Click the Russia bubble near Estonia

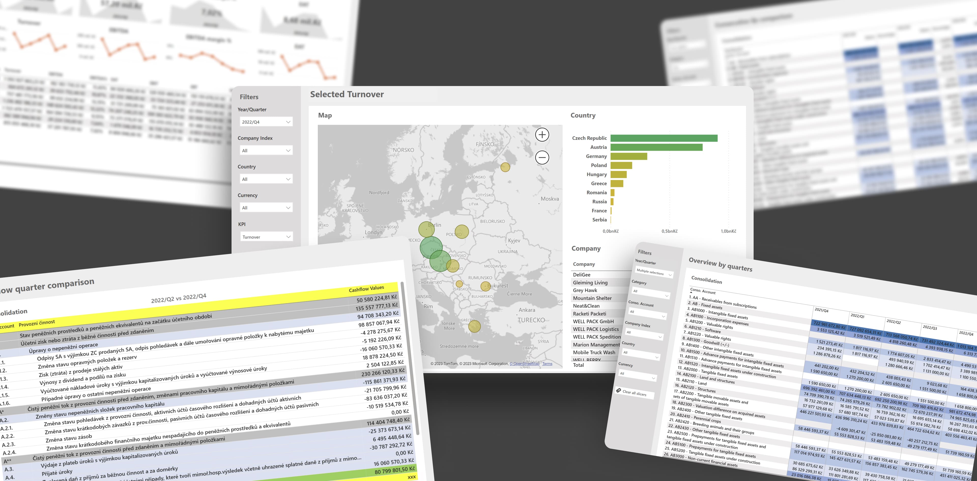click(x=505, y=167)
